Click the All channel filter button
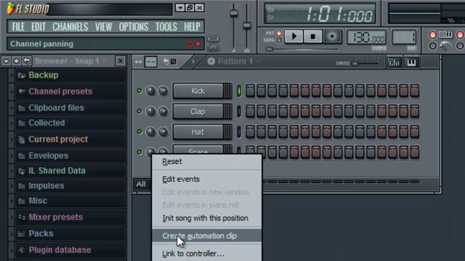465x261 pixels. pyautogui.click(x=142, y=184)
